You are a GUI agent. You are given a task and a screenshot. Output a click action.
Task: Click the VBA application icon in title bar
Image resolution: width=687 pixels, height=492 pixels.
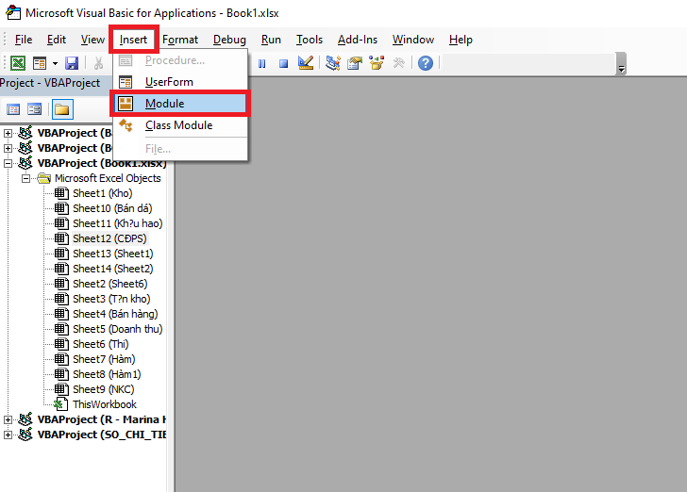[x=12, y=12]
